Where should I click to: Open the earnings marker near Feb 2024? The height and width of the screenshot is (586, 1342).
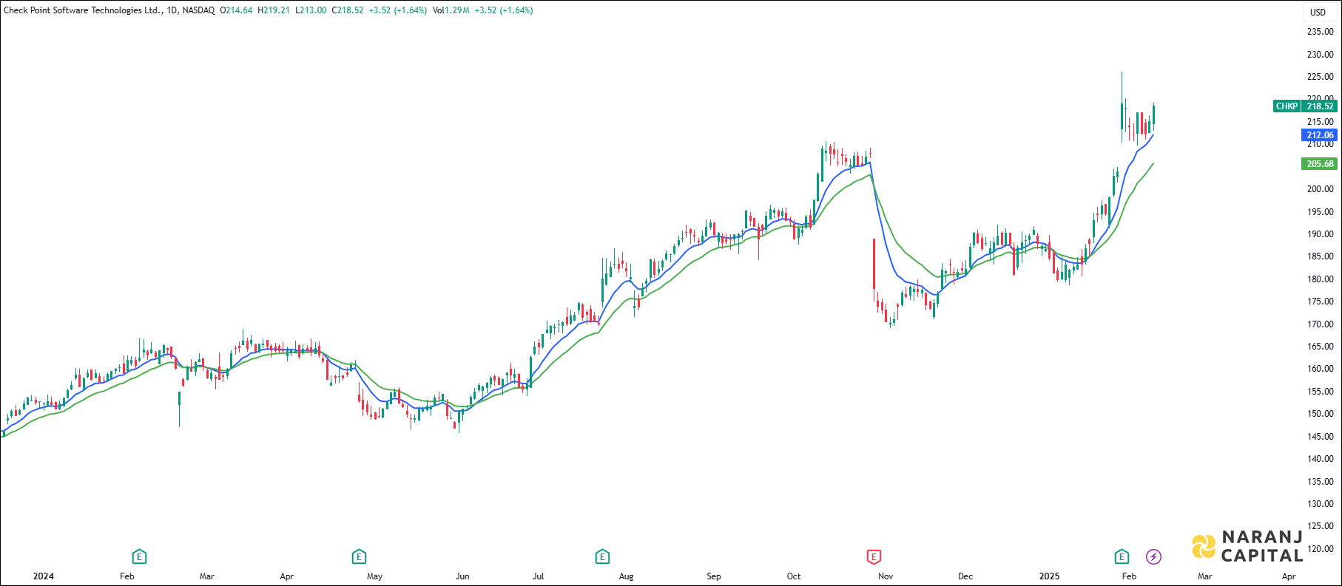(x=139, y=556)
